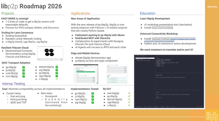Click the 'Universal Connectivity Workshop' heading

coord(159,34)
